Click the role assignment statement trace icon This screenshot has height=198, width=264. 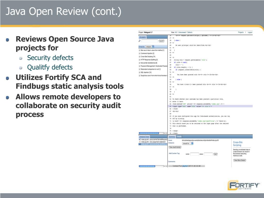tap(139, 142)
